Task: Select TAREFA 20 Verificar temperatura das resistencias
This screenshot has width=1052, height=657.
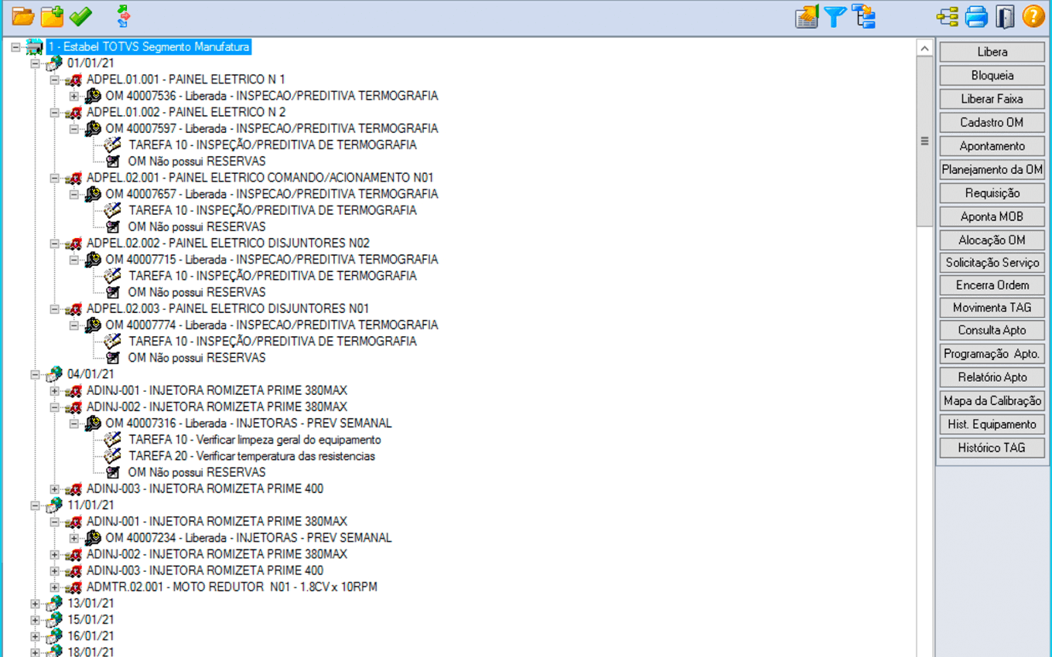Action: pyautogui.click(x=251, y=456)
